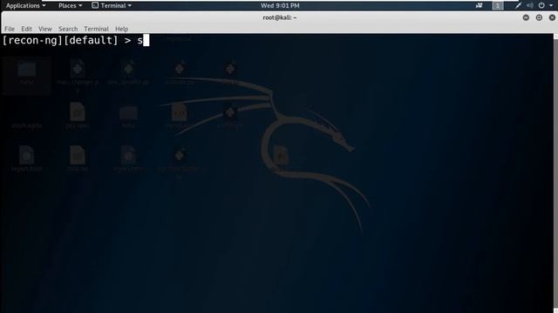Screen dimensions: 558x313
Task: Open the volume speaker icon
Action: (x=530, y=5)
